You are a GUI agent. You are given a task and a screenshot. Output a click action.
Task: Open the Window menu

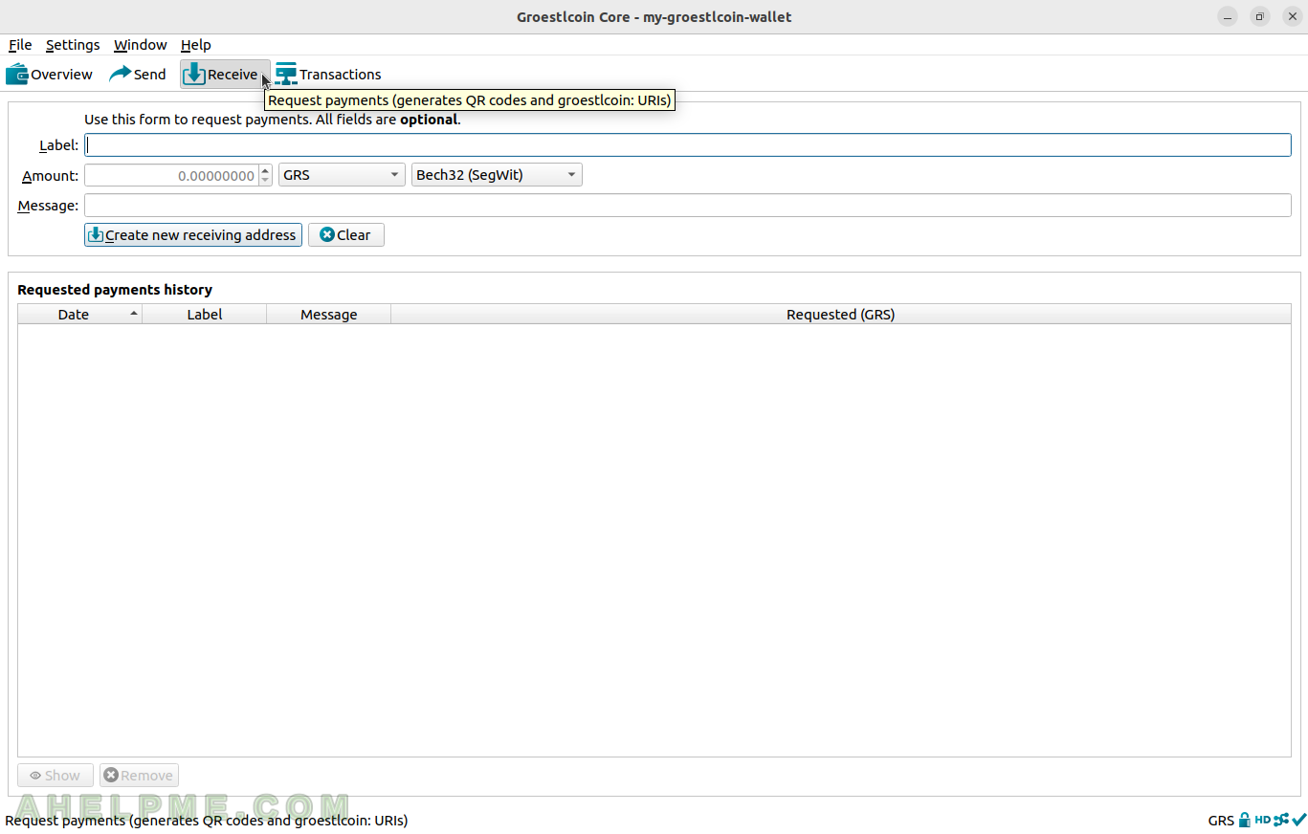[140, 45]
